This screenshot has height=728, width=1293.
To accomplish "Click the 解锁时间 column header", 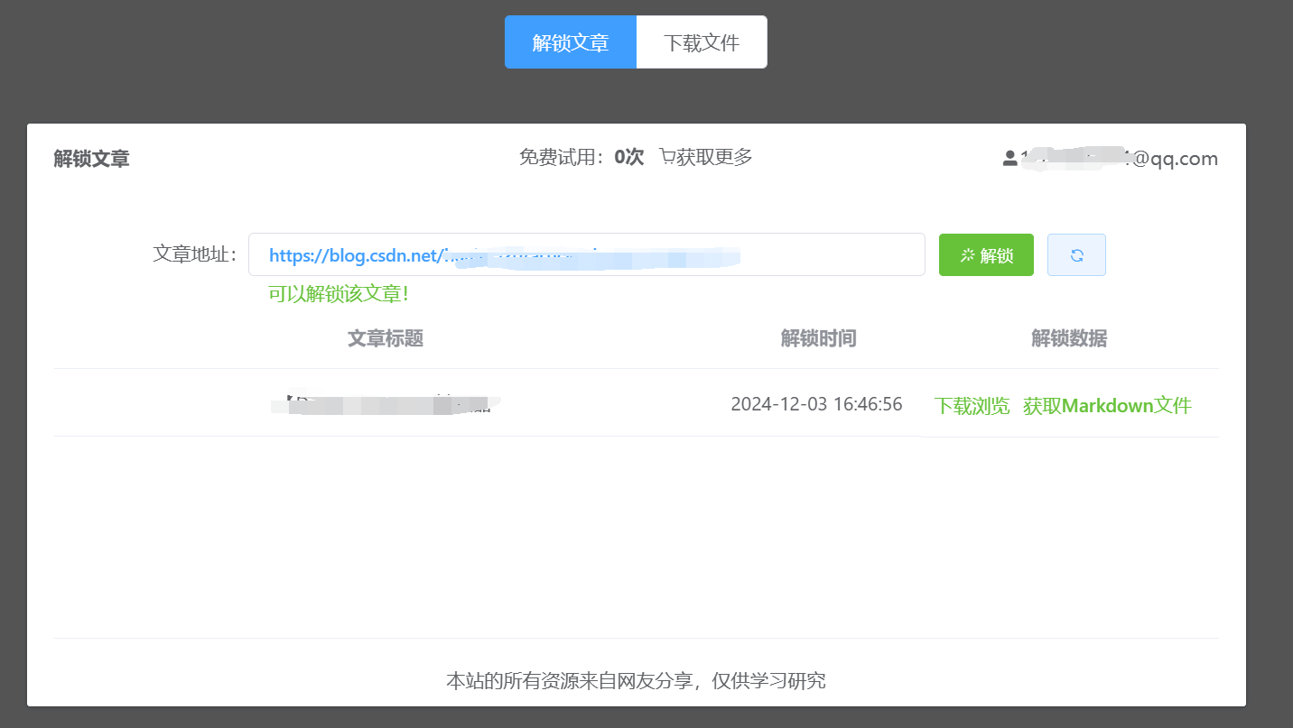I will [x=818, y=338].
